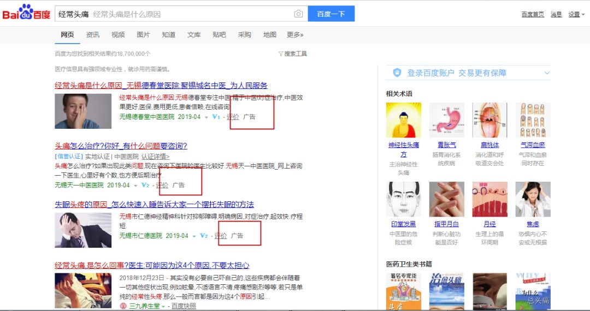The image size is (590, 311).
Task: Open 气滞血瘀 link
Action: coord(533,145)
